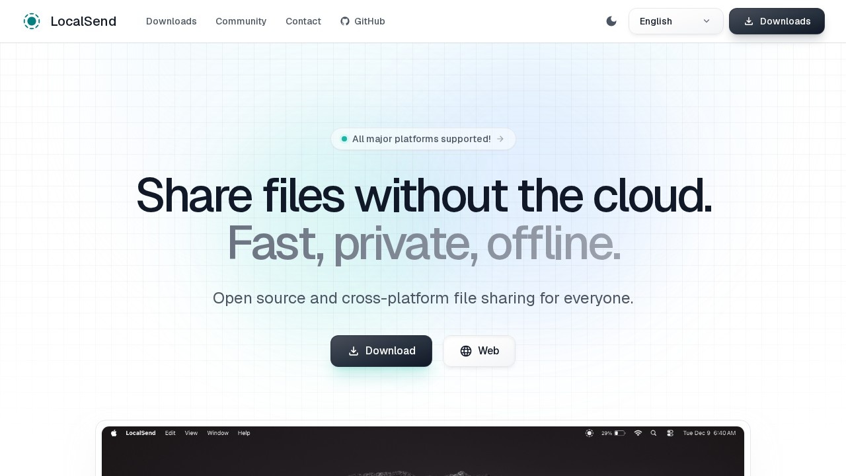This screenshot has width=846, height=476.
Task: Open the English language dropdown
Action: pyautogui.click(x=675, y=21)
